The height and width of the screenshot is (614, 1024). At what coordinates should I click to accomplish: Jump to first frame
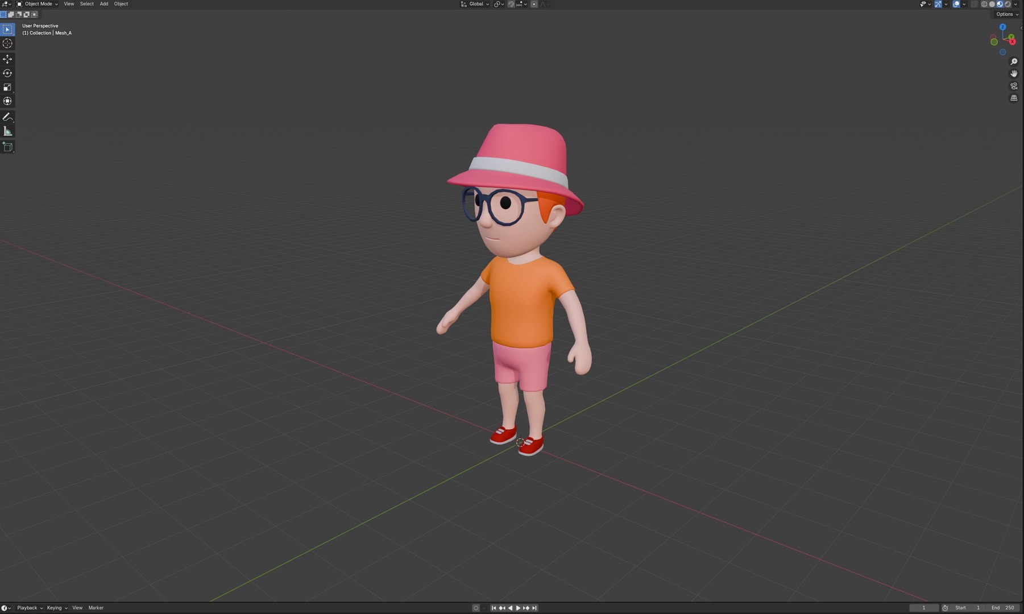pyautogui.click(x=494, y=608)
